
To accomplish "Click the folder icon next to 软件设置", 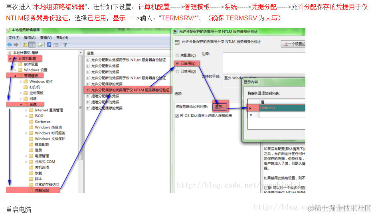I will [20, 64].
